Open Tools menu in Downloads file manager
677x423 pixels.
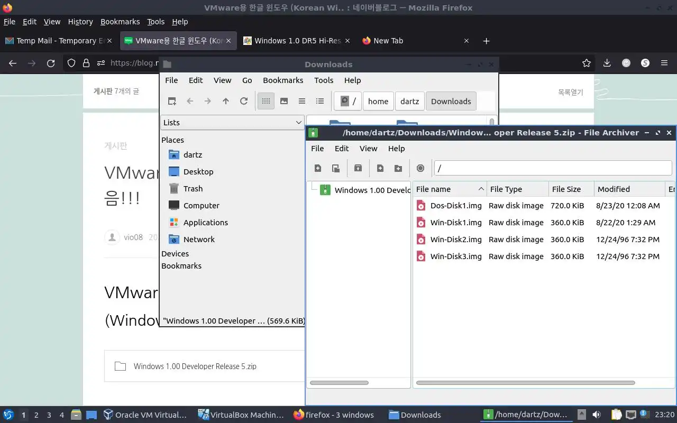click(x=324, y=80)
